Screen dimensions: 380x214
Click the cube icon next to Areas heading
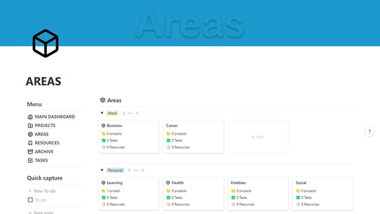click(103, 100)
